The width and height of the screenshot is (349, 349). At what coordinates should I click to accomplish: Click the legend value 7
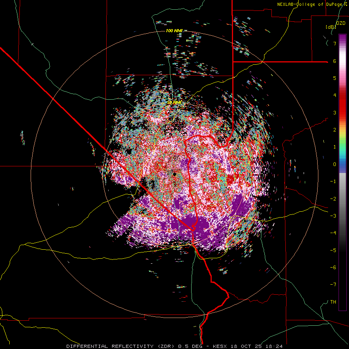pyautogui.click(x=335, y=43)
